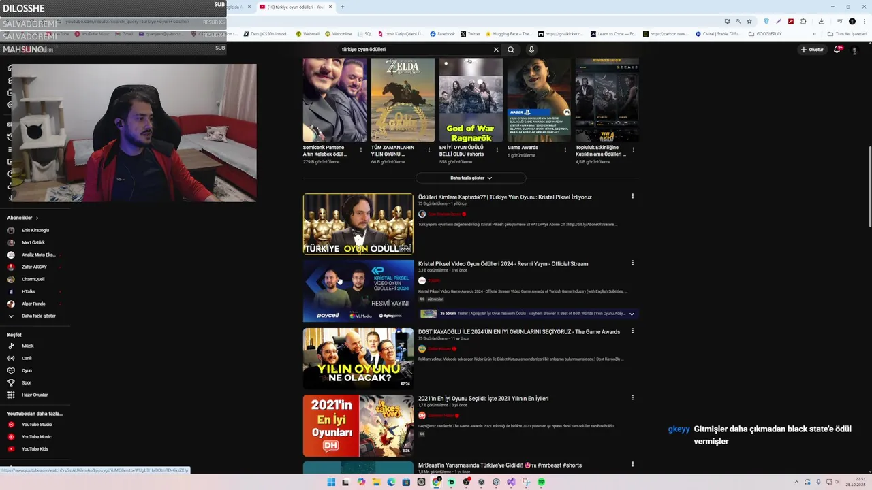This screenshot has height=490, width=872.
Task: Open browser downloads icon
Action: pyautogui.click(x=822, y=21)
